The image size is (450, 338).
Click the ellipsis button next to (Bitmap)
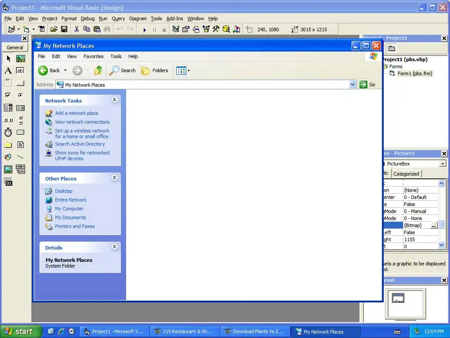tap(434, 226)
